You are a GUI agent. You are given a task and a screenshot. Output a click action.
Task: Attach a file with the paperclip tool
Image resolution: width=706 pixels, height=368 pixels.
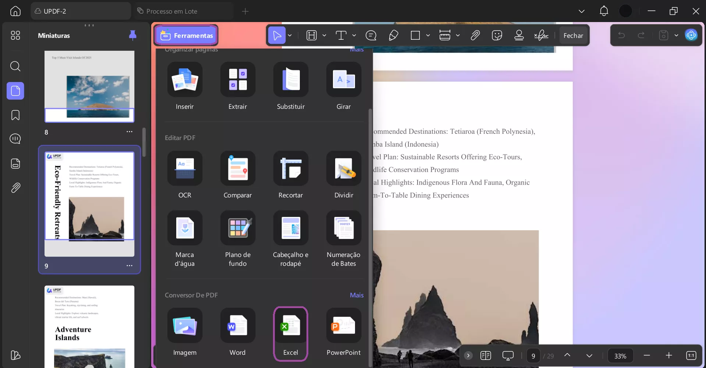pyautogui.click(x=475, y=35)
